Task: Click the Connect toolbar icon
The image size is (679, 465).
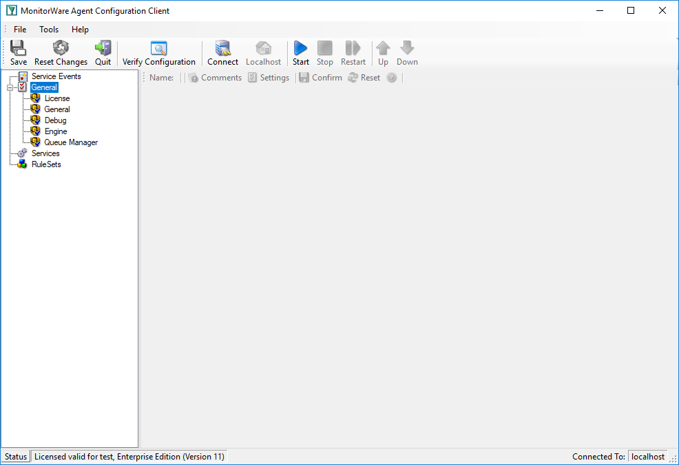Action: pos(222,48)
